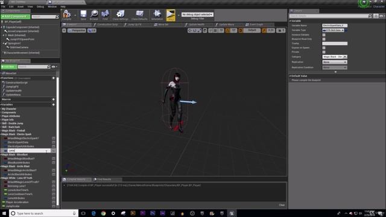Add a new function with the plus icon
The width and height of the screenshot is (386, 217).
[x=54, y=78]
